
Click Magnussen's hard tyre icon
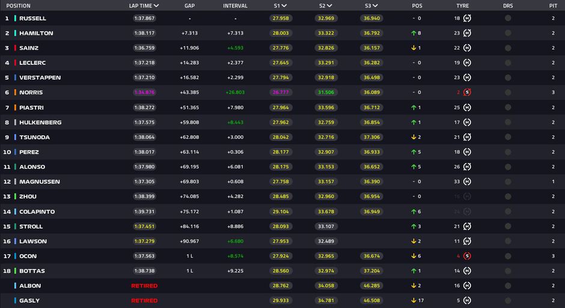[x=467, y=181]
